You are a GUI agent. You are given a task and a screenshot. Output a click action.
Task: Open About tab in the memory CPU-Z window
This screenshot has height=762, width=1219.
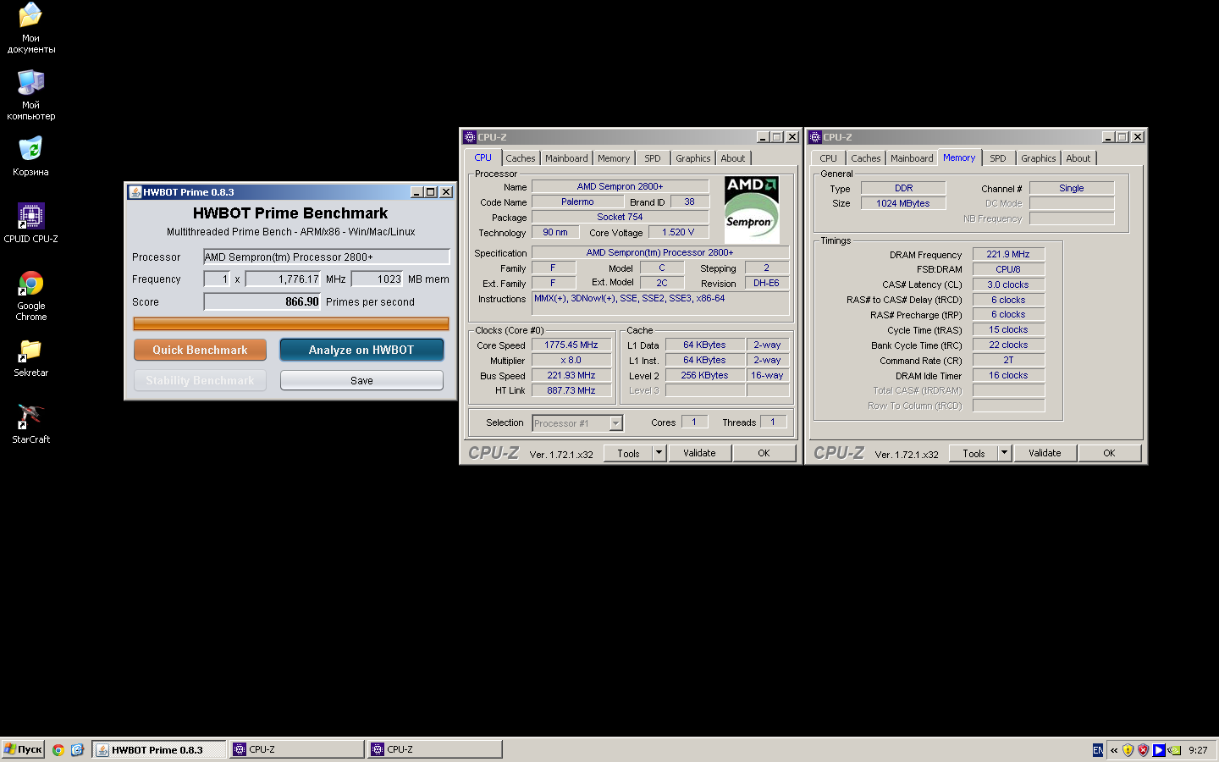click(x=1078, y=158)
